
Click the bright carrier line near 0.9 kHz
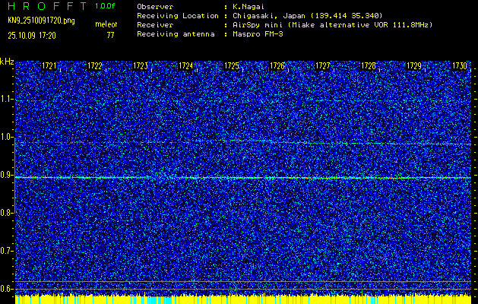point(243,178)
